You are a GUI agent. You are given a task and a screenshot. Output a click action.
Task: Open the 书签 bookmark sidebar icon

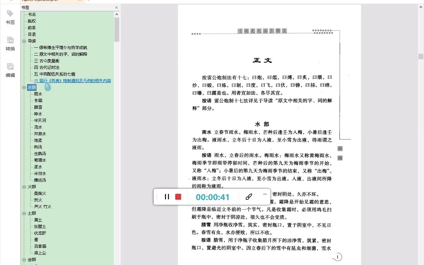point(10,17)
